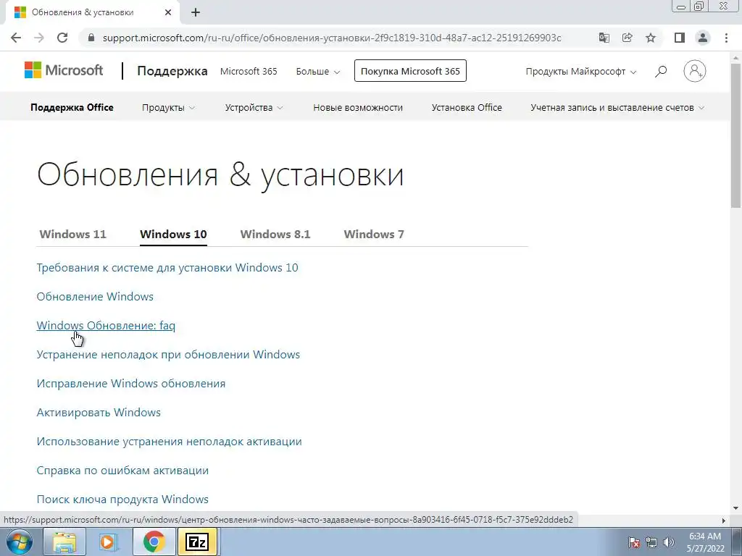Image resolution: width=742 pixels, height=556 pixels.
Task: Open the Windows 7 tab
Action: coord(374,234)
